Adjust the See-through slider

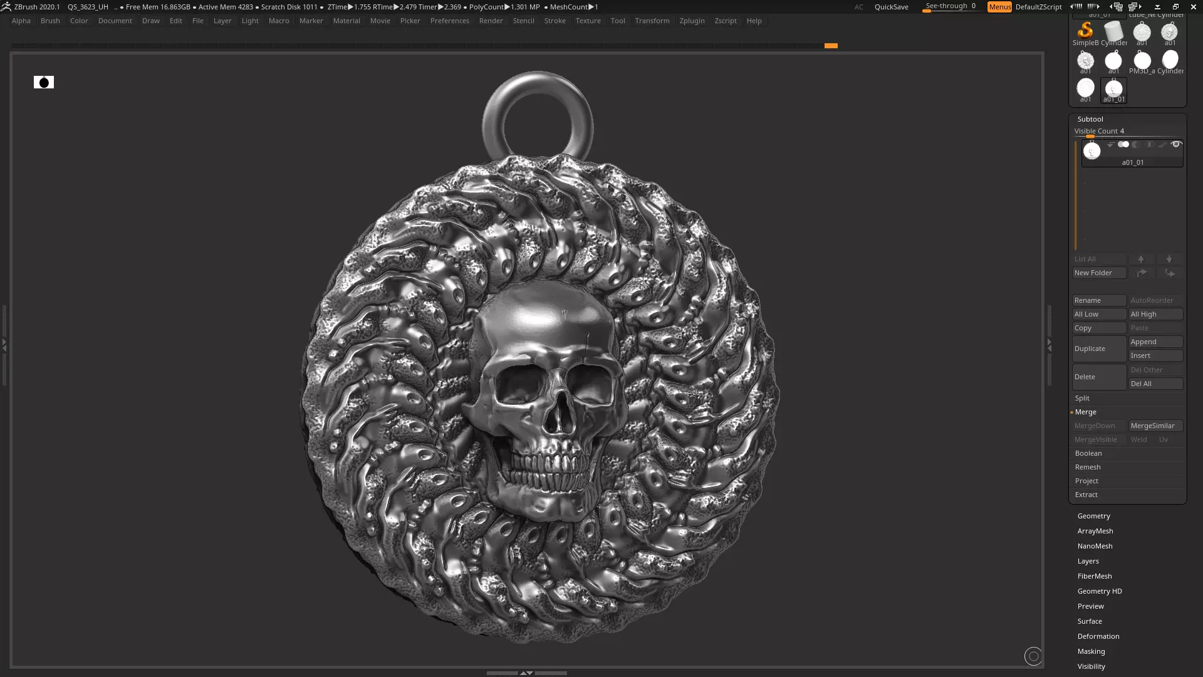click(x=950, y=6)
